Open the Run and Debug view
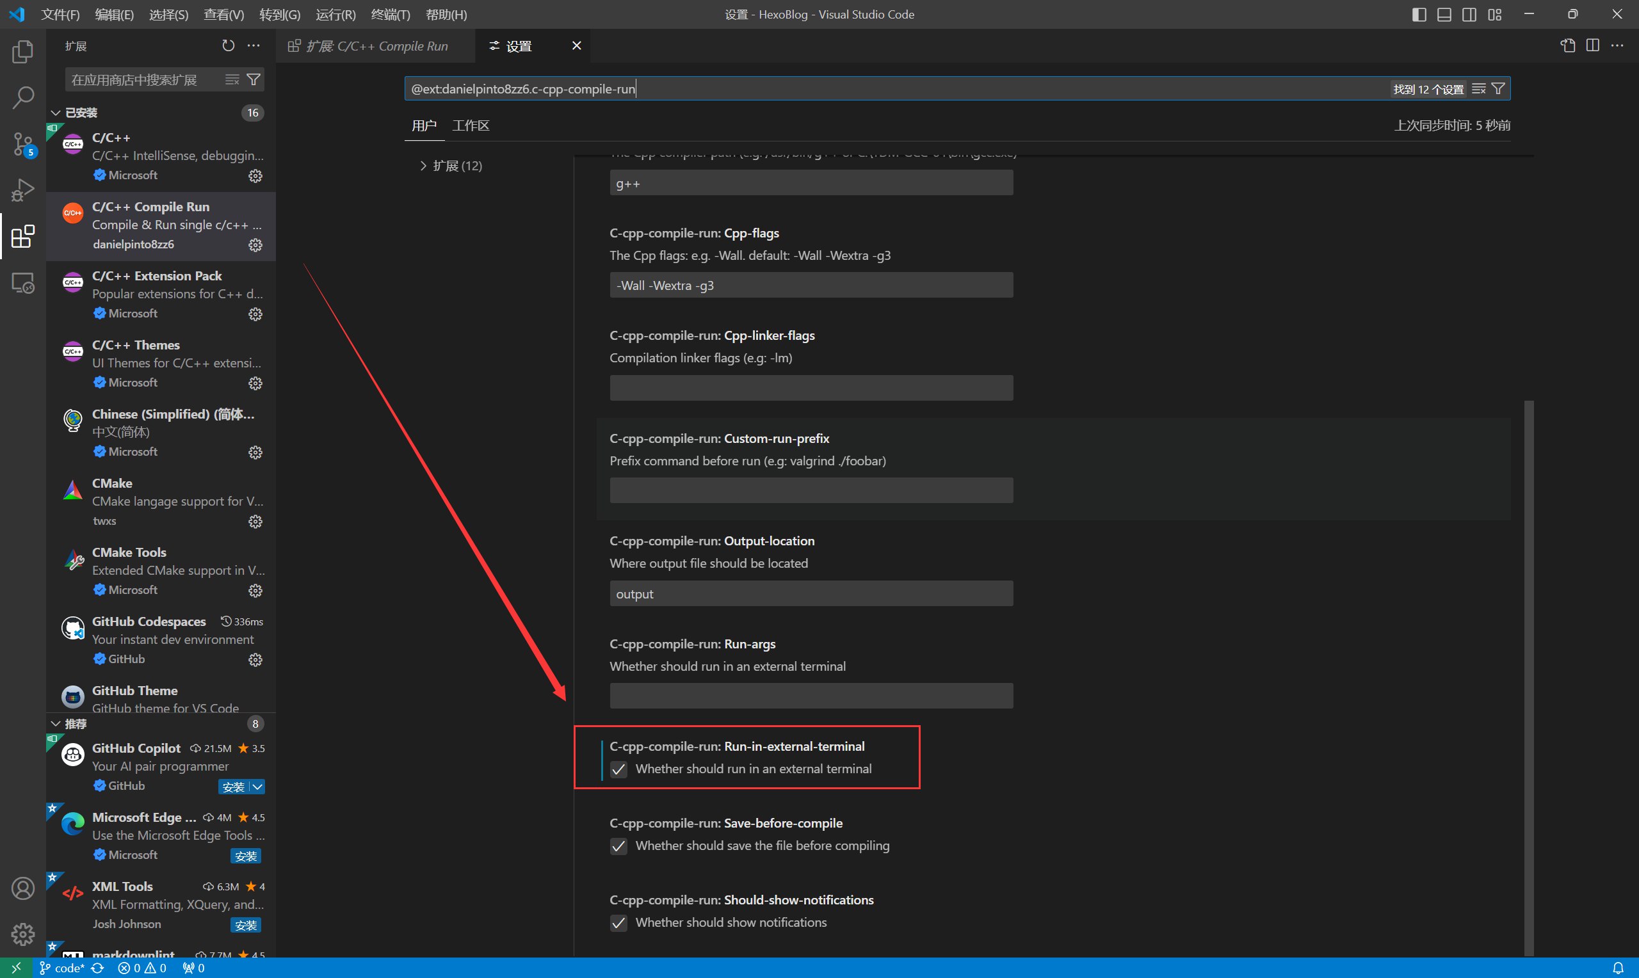The height and width of the screenshot is (978, 1639). pos(23,190)
